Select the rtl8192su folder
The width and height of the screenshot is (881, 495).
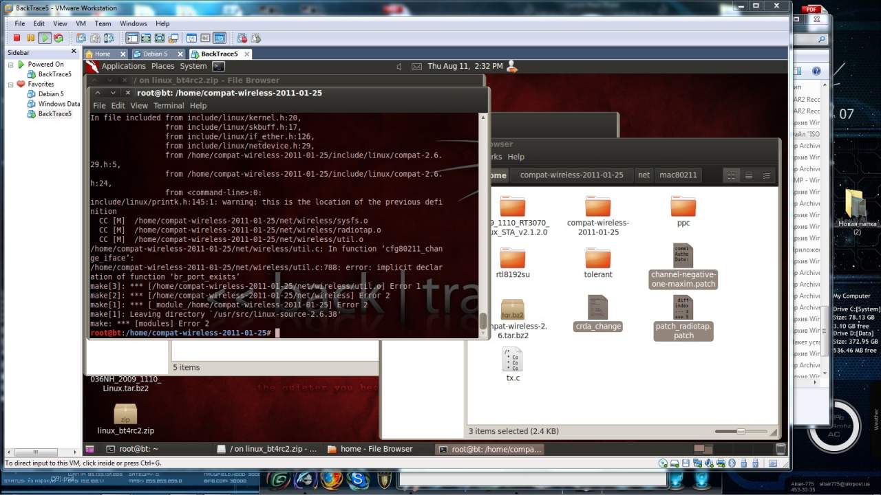point(512,263)
